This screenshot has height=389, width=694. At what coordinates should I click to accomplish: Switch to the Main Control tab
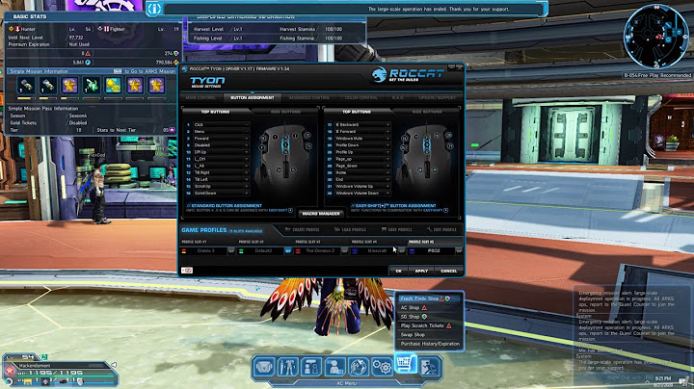tap(200, 97)
